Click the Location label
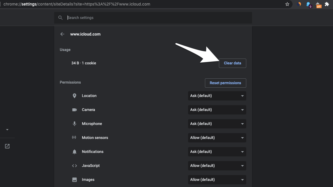Viewport: 333px width, 187px height. coord(89,96)
